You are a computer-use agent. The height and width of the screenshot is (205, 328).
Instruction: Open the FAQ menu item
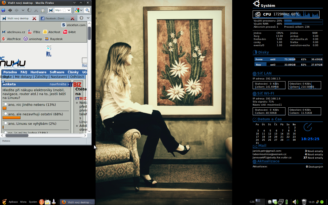pyautogui.click(x=24, y=72)
